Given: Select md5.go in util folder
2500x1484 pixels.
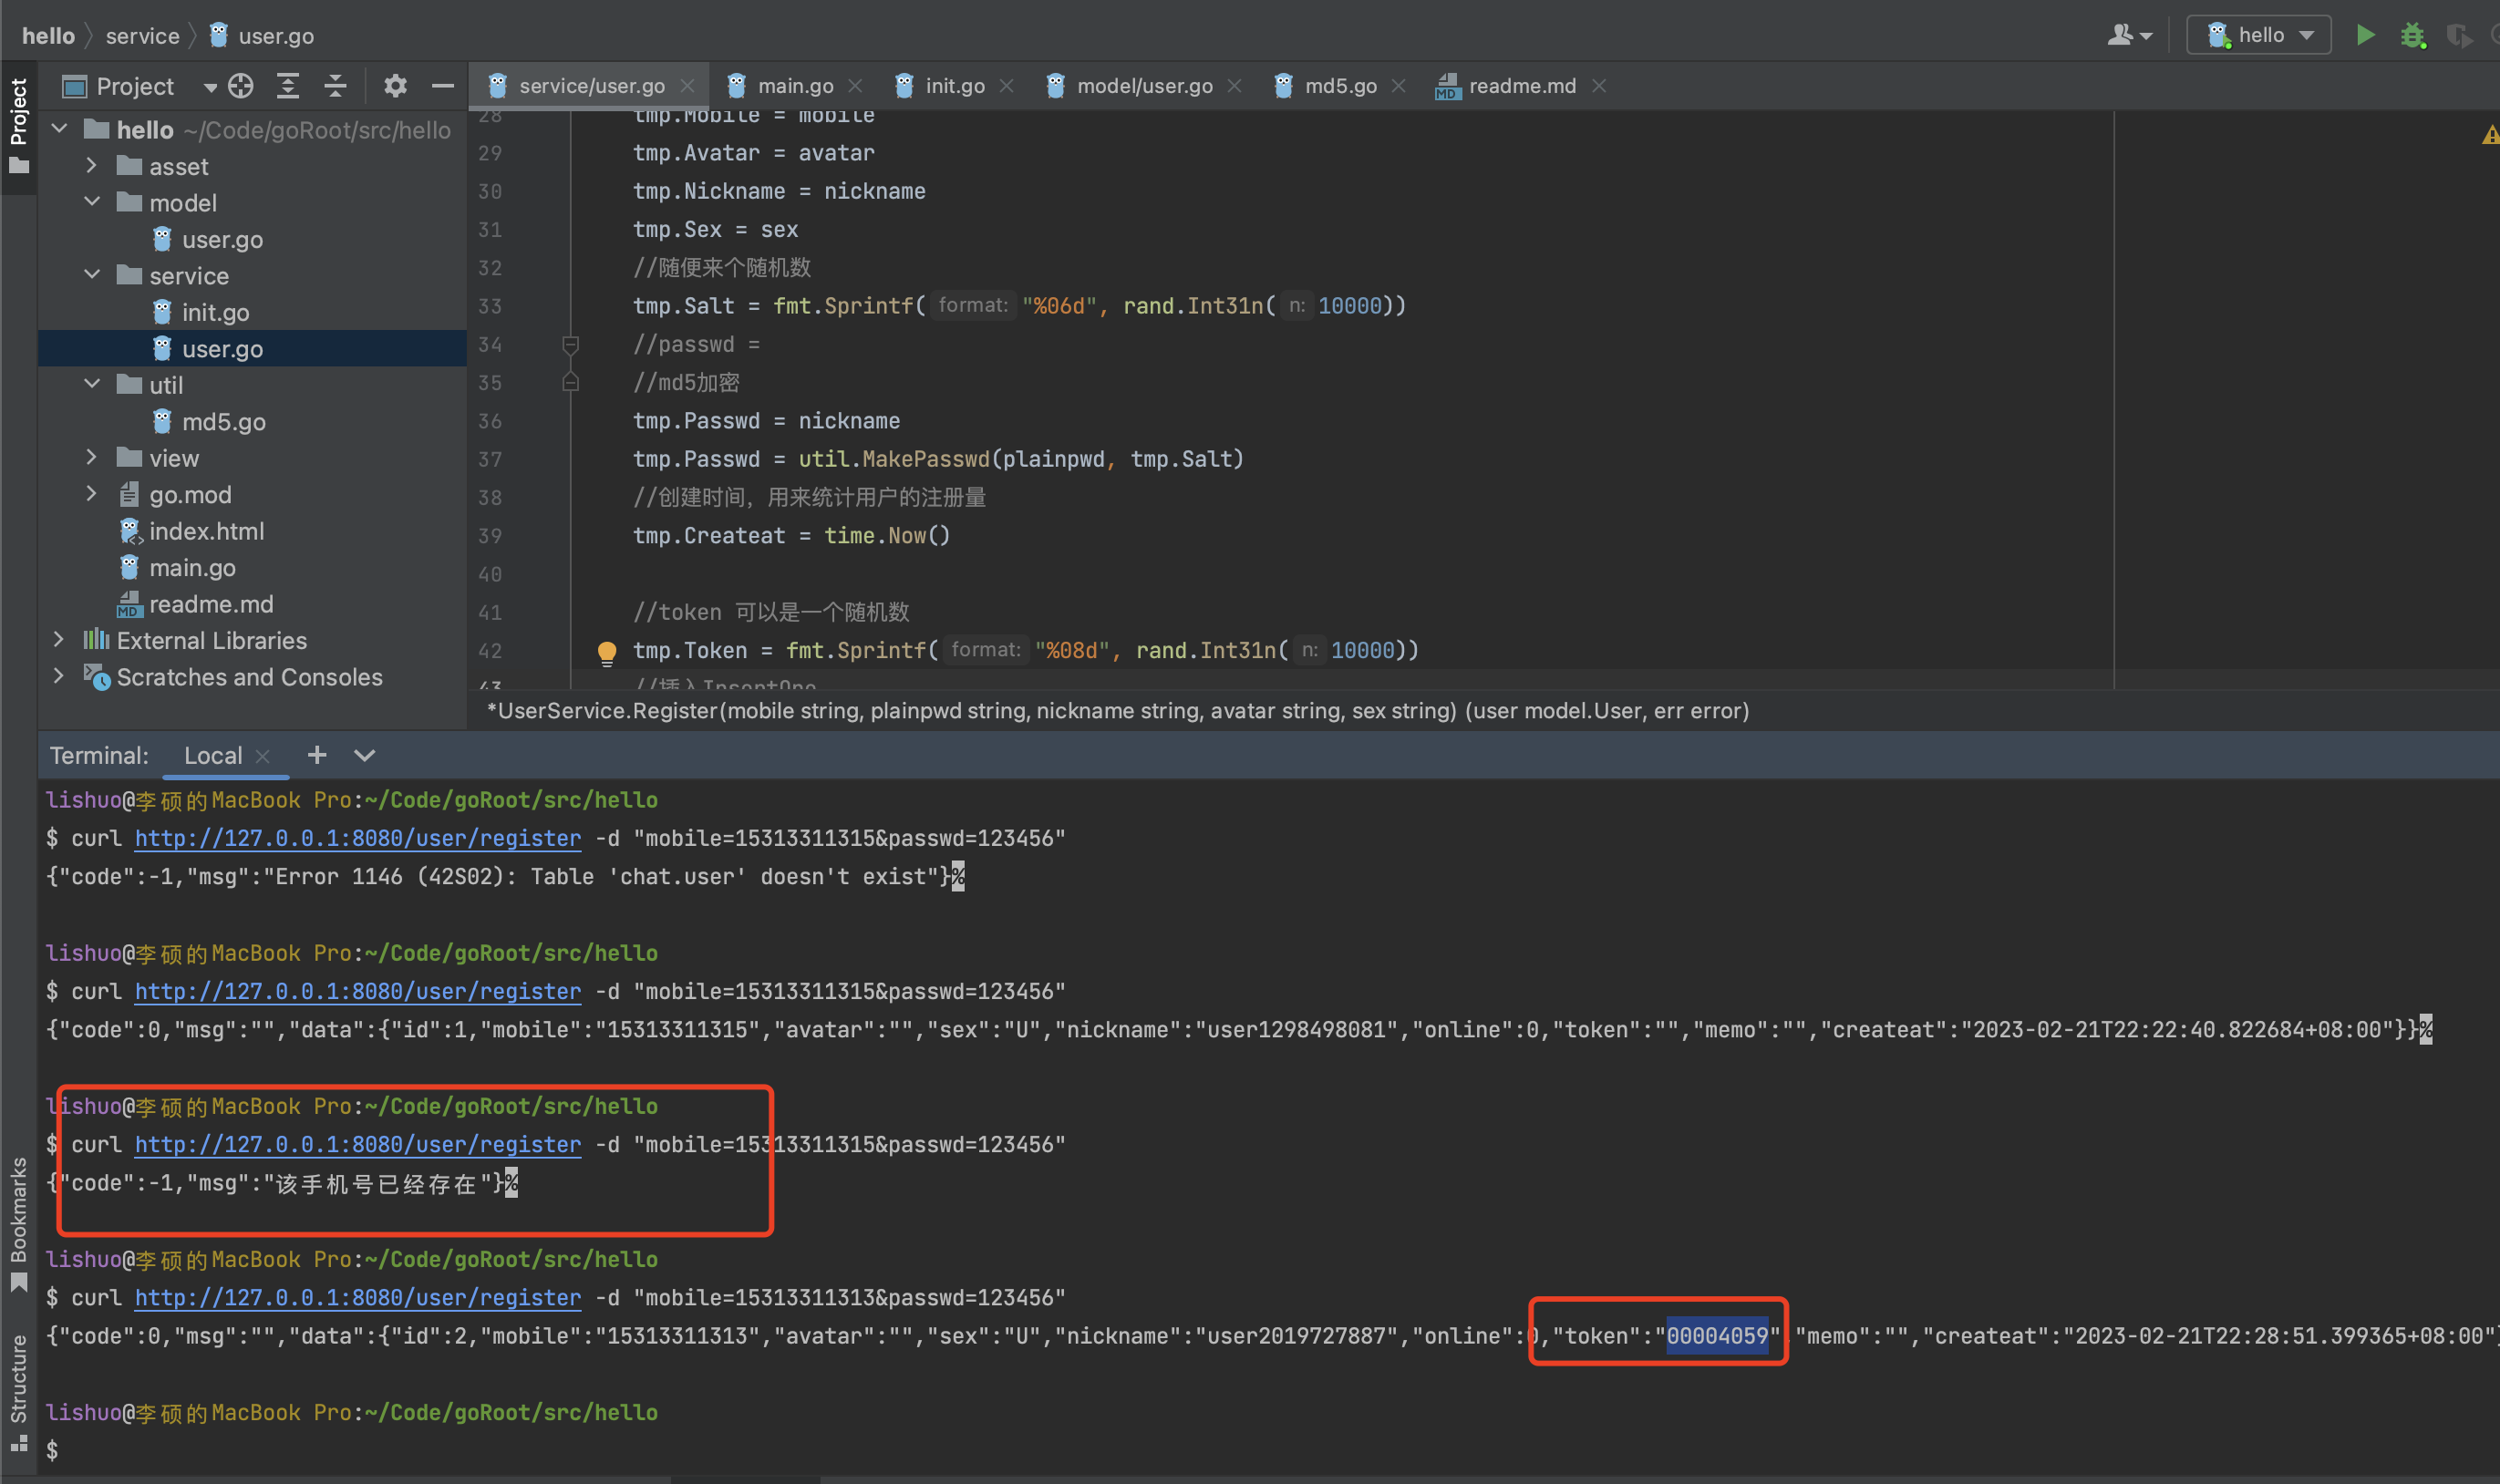Looking at the screenshot, I should tap(223, 421).
